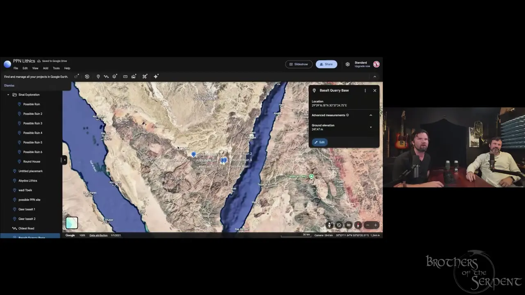The height and width of the screenshot is (295, 525).
Task: Open historical imagery from the toolbar clock icon
Action: [x=87, y=76]
